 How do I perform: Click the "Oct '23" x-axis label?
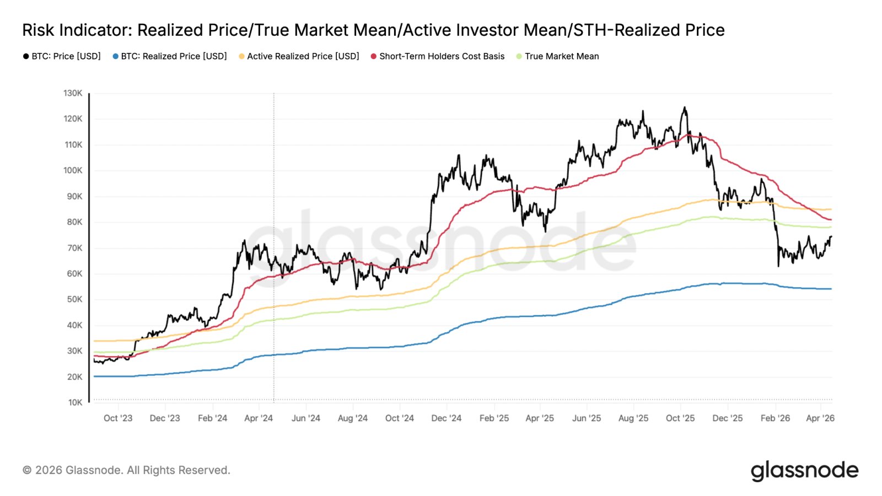[118, 418]
